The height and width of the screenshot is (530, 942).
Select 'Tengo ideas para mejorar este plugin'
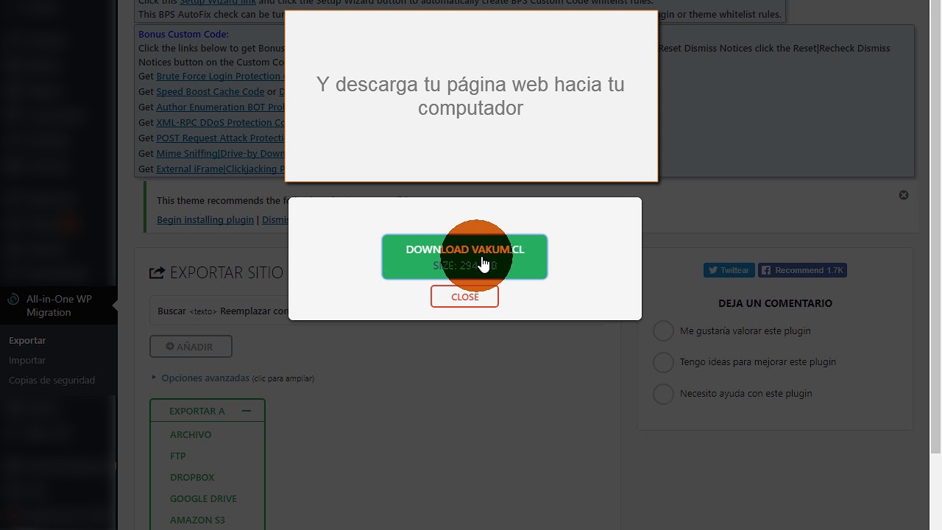(x=663, y=362)
